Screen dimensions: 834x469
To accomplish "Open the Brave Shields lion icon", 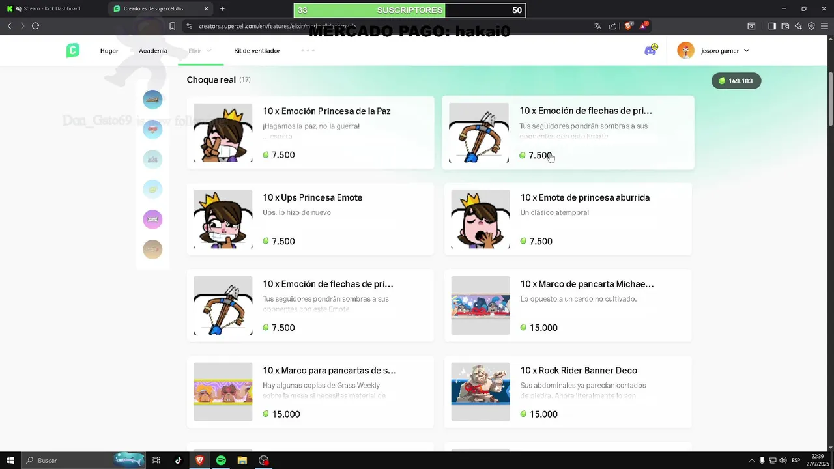I will [x=628, y=26].
